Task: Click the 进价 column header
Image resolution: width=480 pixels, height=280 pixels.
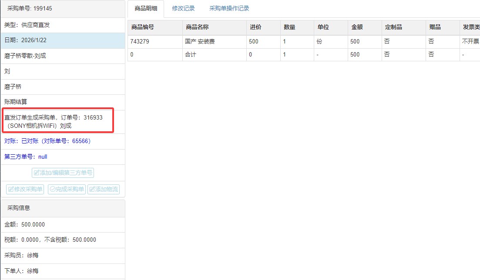Action: [255, 27]
